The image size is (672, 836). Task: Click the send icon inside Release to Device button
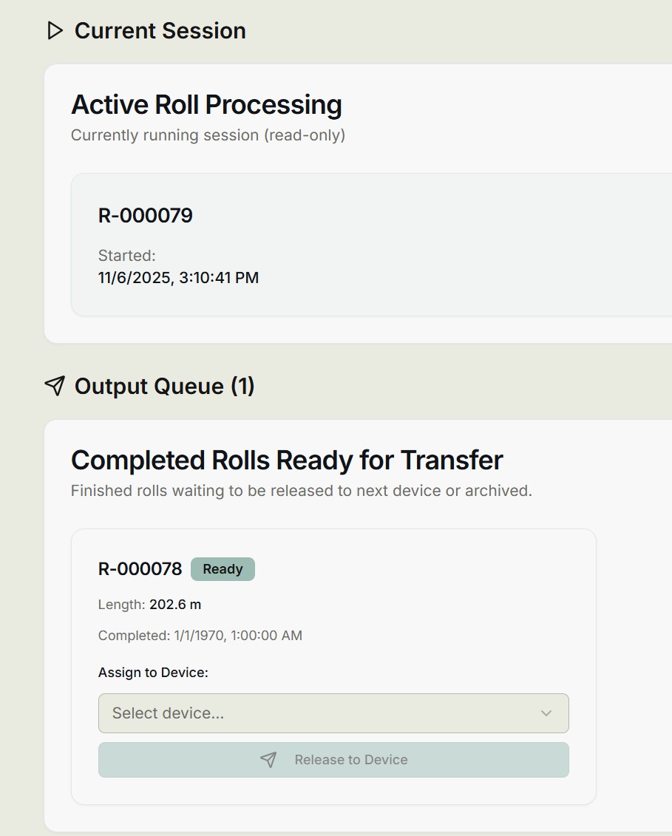click(269, 759)
